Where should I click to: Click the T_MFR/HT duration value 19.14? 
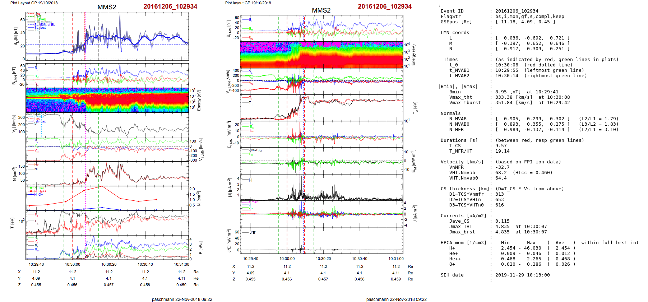pyautogui.click(x=502, y=151)
